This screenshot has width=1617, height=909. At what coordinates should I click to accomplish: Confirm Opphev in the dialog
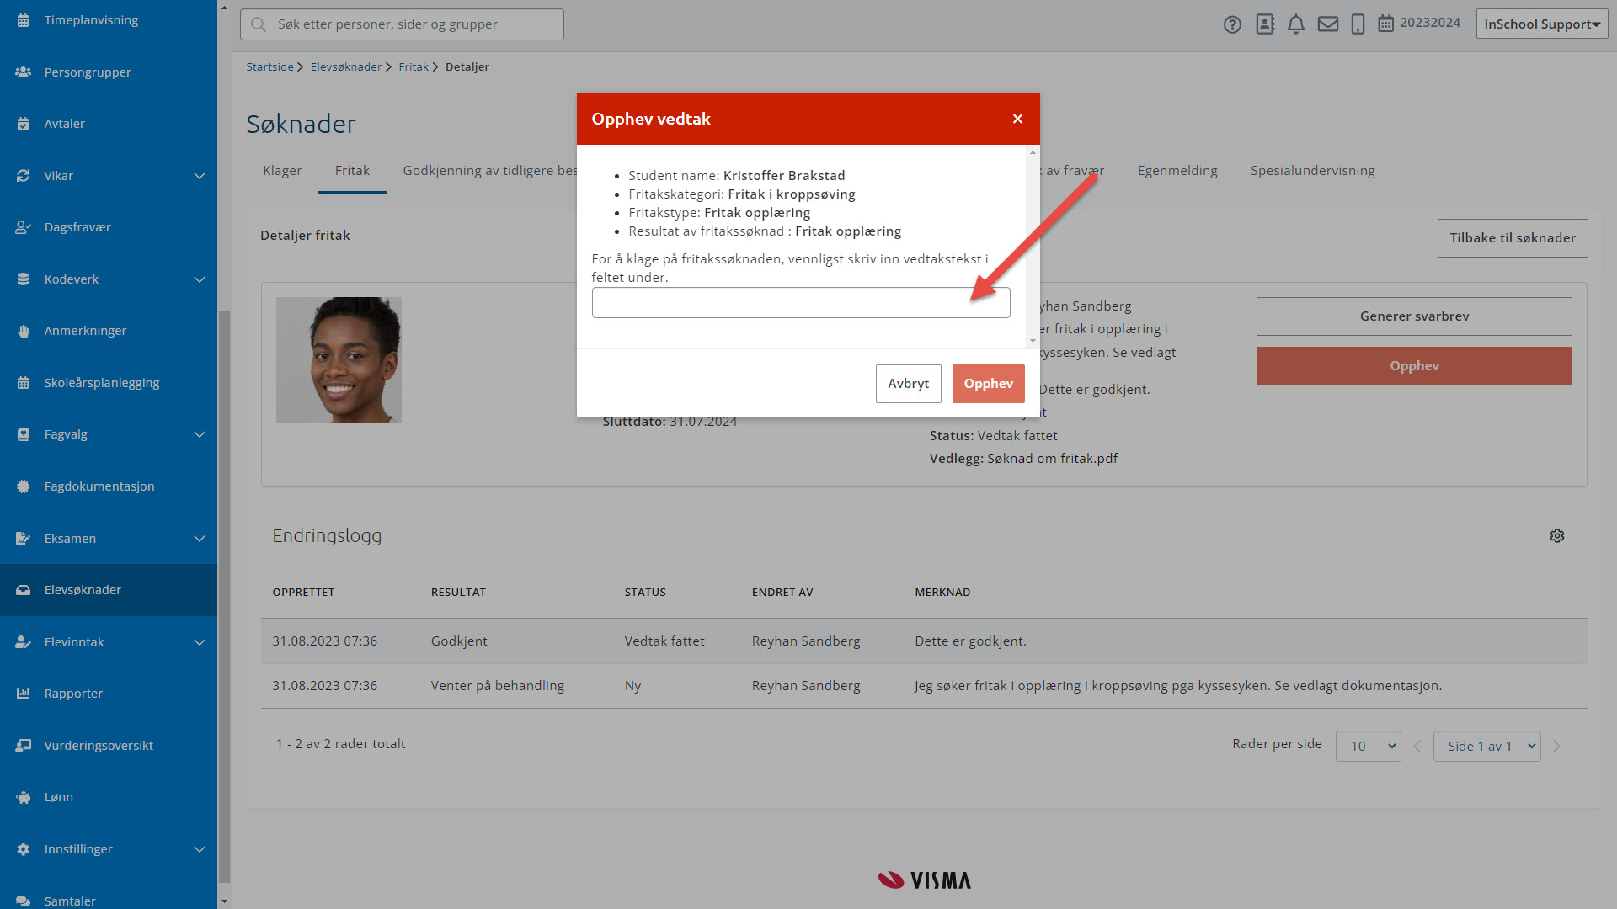(988, 384)
